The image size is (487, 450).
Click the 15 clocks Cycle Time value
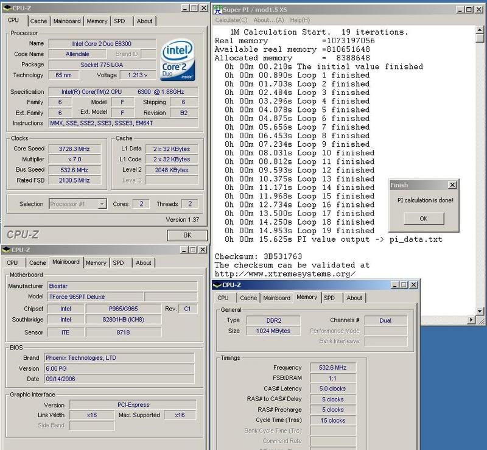[332, 421]
